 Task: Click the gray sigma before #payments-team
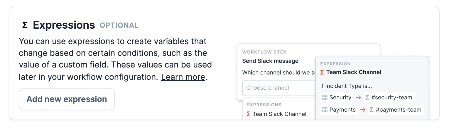tap(372, 110)
